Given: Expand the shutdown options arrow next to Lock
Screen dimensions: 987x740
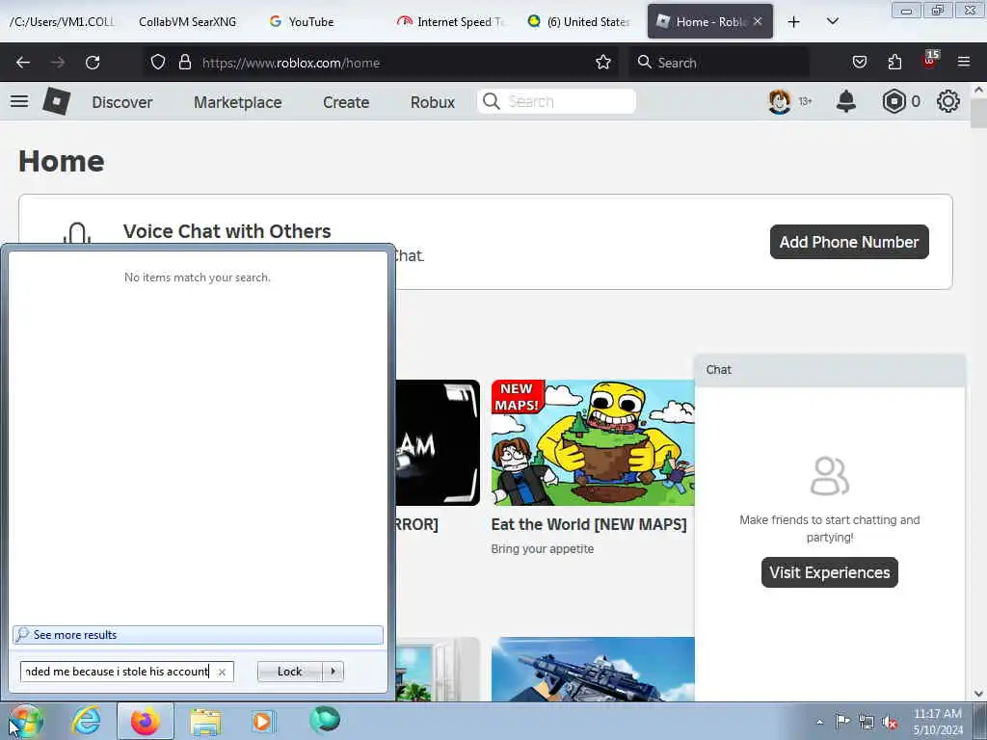Looking at the screenshot, I should [x=333, y=672].
